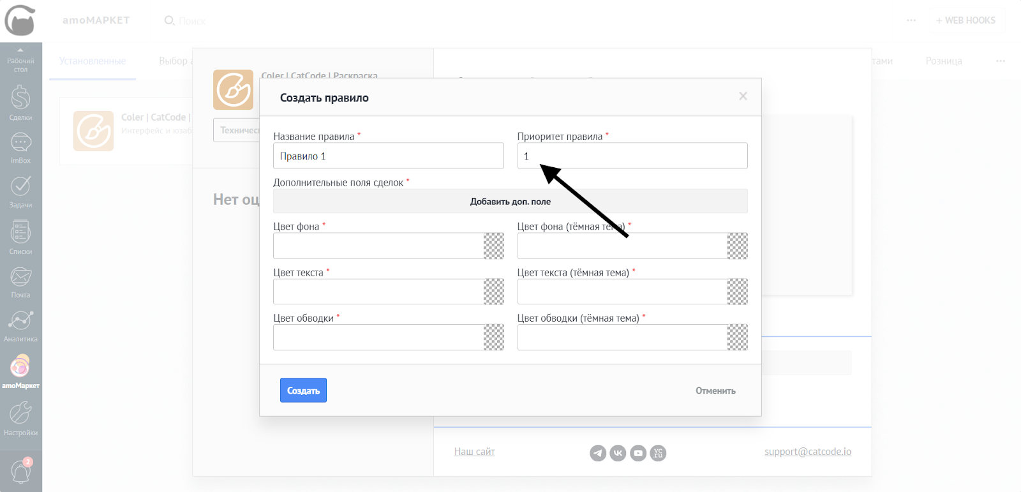
Task: Open Настройки settings icon
Action: 20,417
